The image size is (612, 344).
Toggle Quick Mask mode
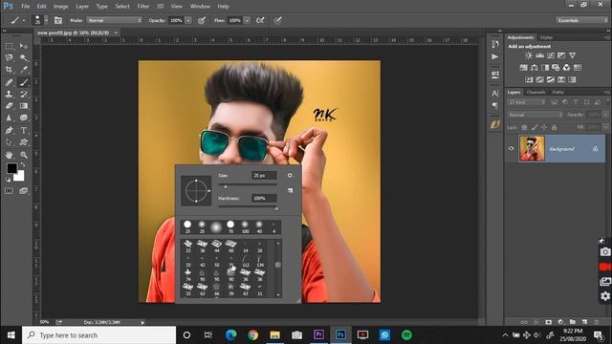point(9,191)
